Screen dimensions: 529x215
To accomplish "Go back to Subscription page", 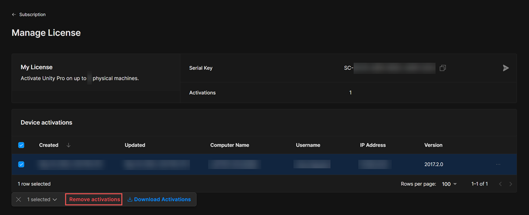I will point(29,14).
